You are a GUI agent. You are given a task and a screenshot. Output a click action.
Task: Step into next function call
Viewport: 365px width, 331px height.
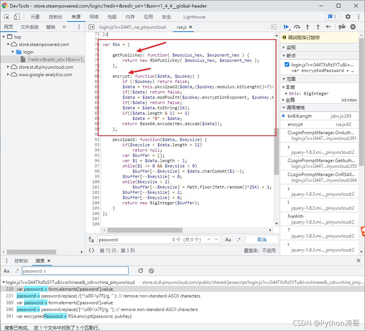[x=308, y=27]
